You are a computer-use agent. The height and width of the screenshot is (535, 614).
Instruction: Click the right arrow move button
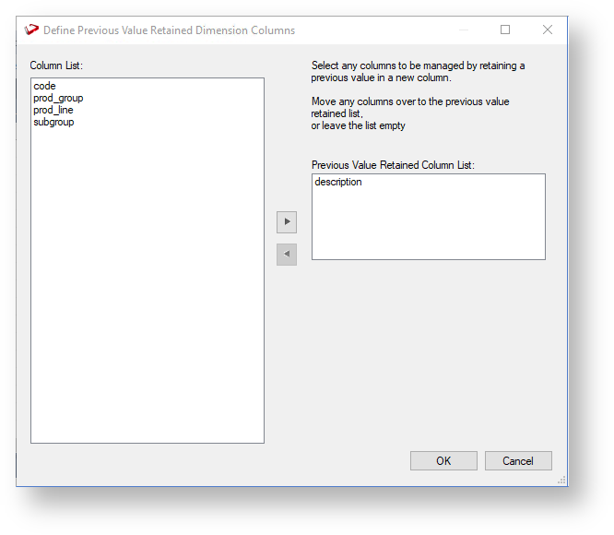(287, 222)
